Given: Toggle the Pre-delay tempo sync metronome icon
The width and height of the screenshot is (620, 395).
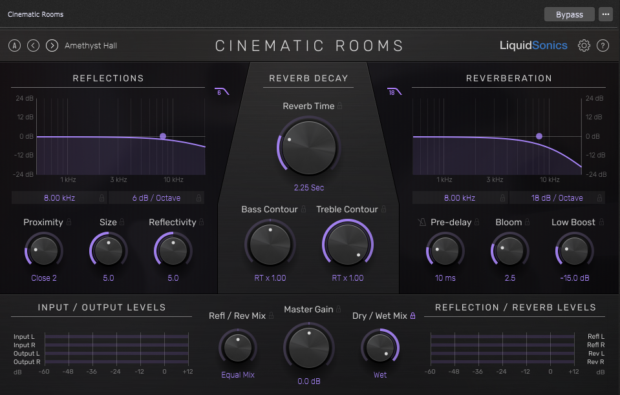Looking at the screenshot, I should [422, 223].
